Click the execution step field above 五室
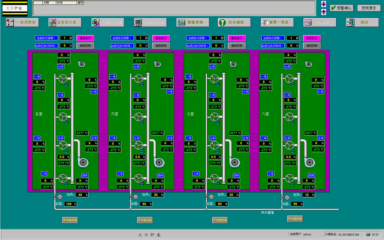 click(x=66, y=38)
